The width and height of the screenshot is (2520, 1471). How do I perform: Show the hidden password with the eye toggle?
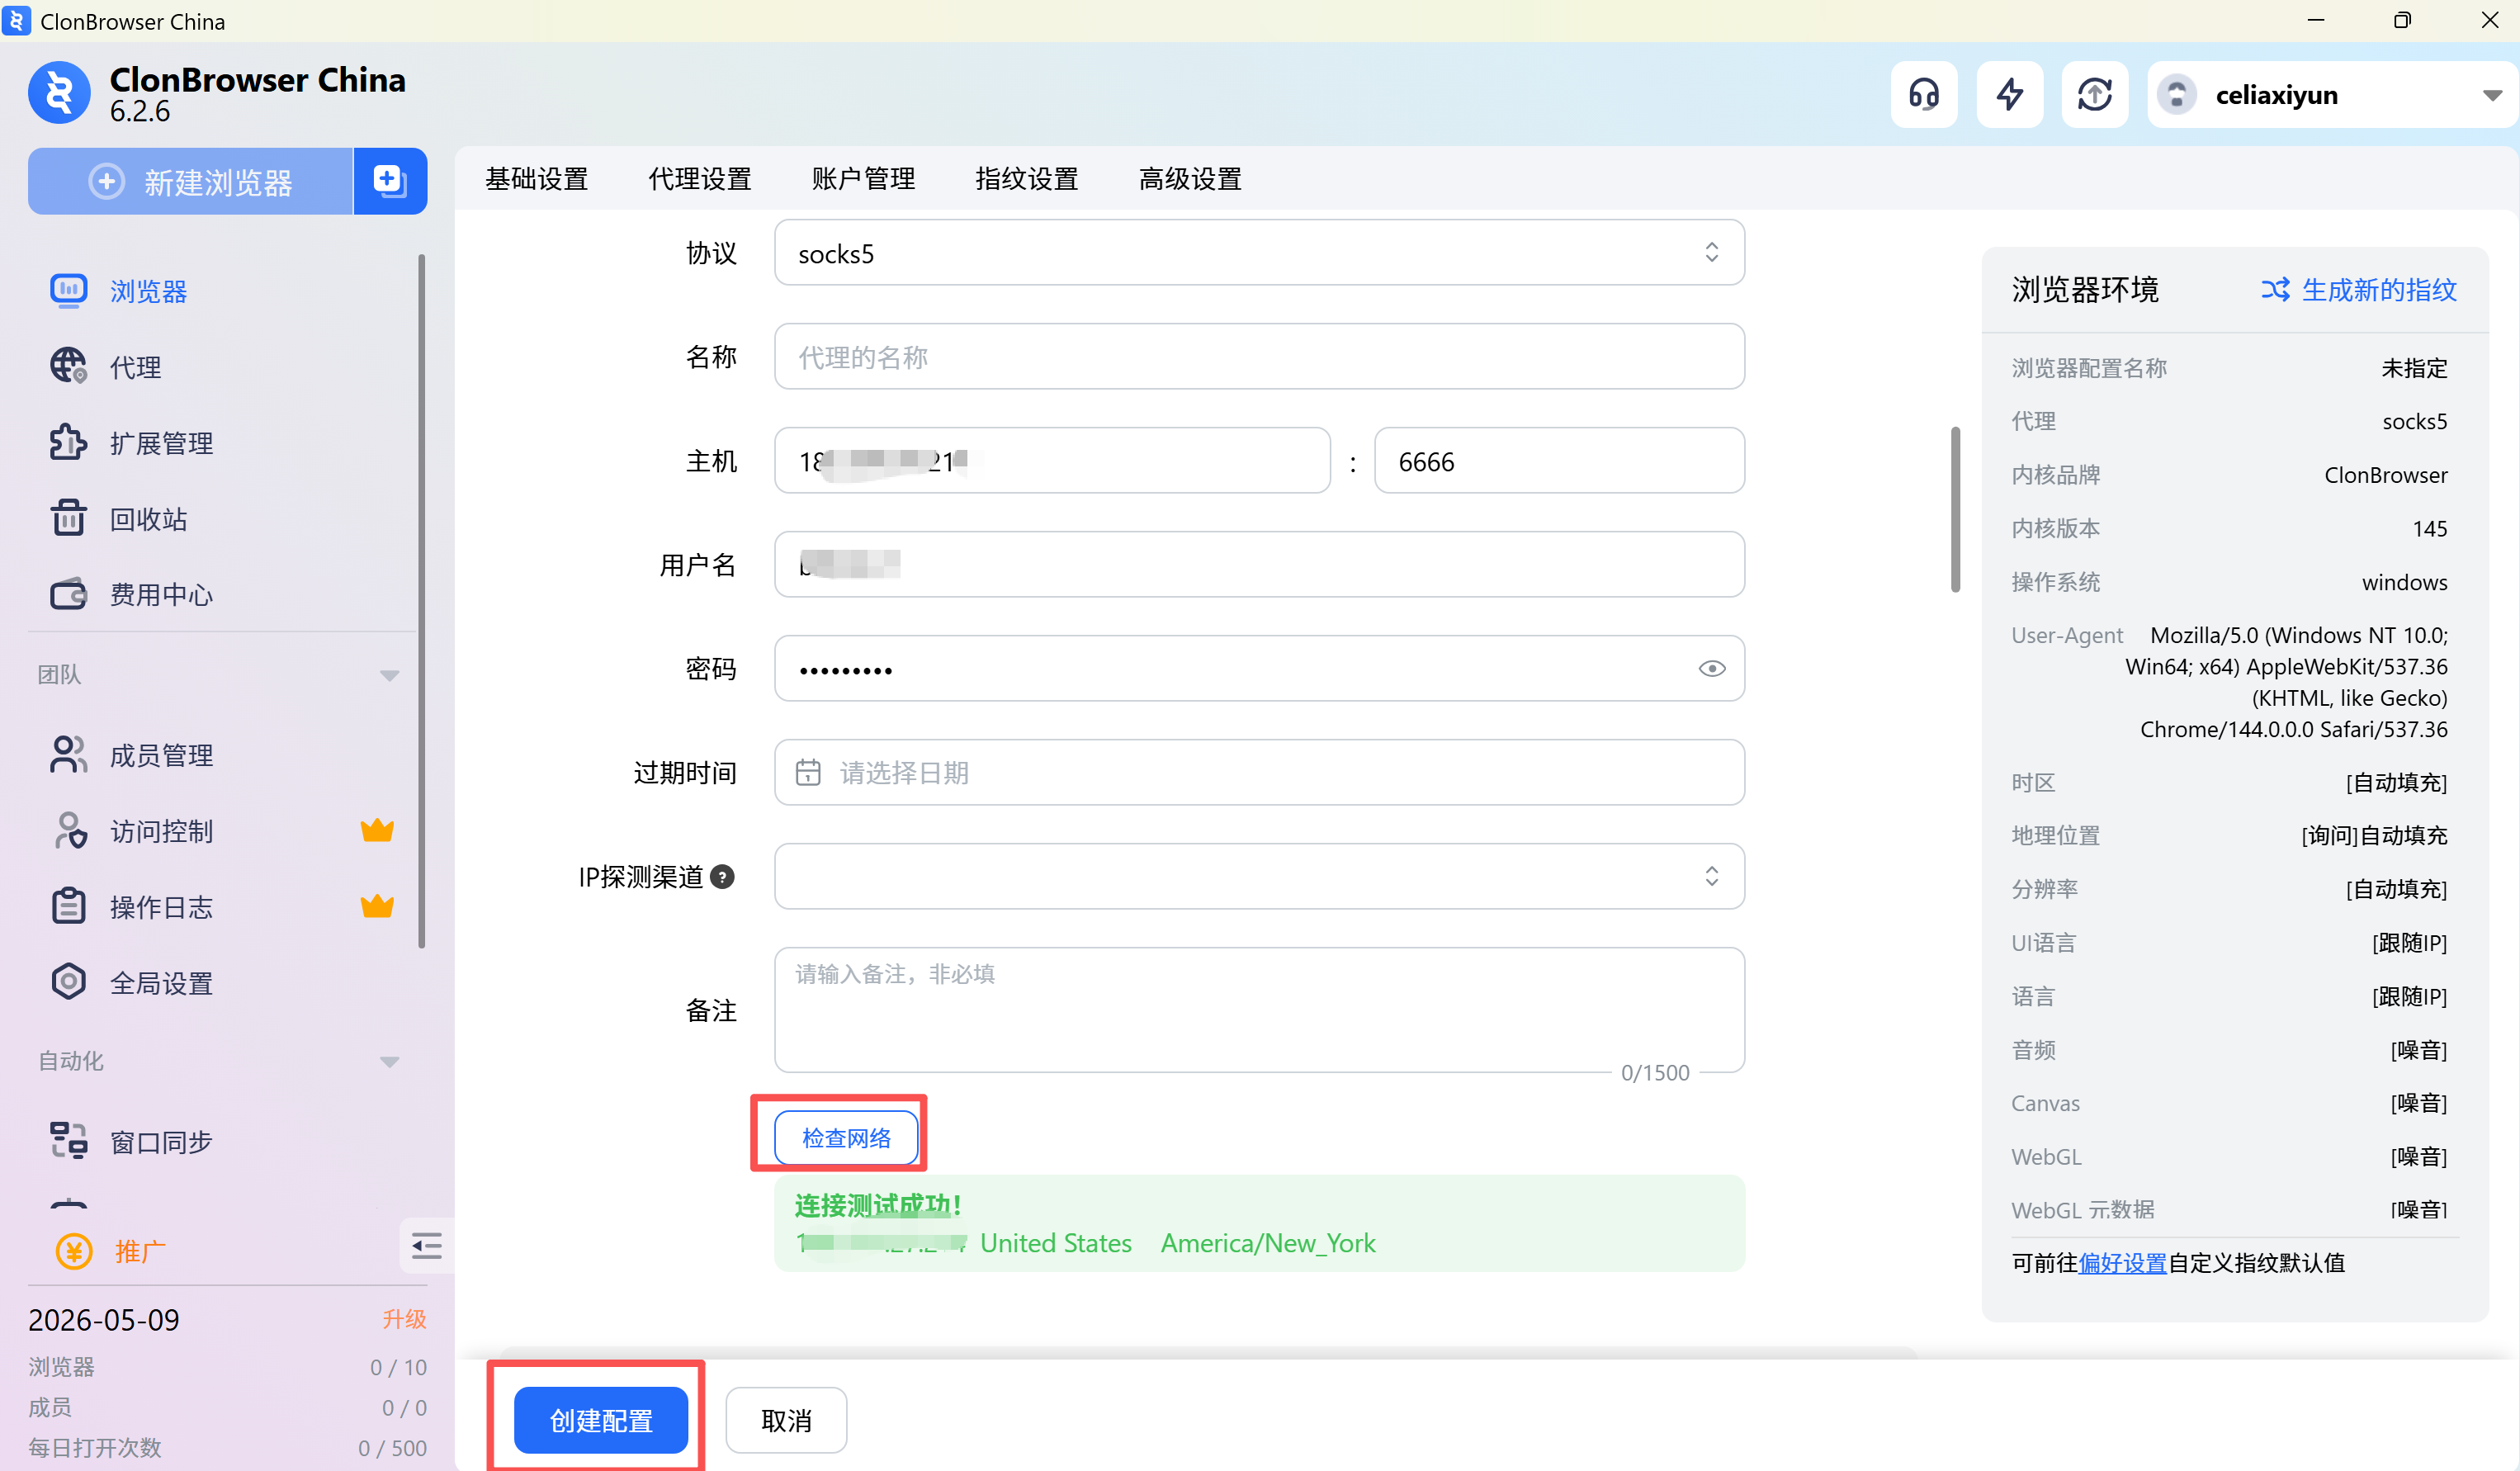(1711, 668)
